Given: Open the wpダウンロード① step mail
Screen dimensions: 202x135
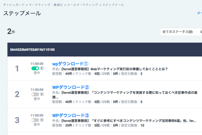Looking at the screenshot, I should [x=70, y=64].
